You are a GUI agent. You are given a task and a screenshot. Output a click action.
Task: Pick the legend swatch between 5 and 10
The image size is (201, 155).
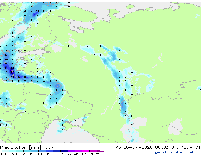pos(35,151)
